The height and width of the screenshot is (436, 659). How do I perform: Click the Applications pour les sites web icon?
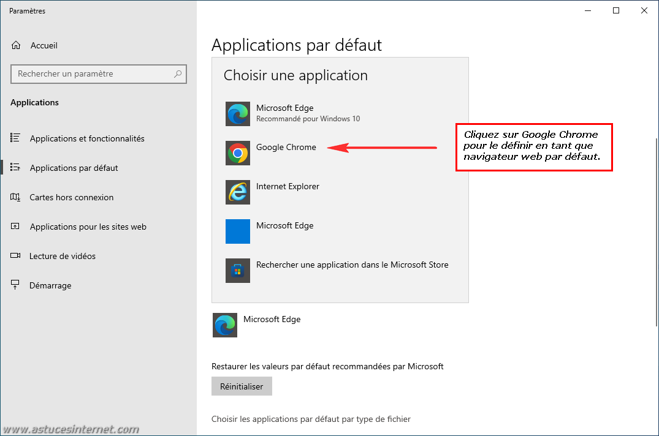[x=15, y=226]
